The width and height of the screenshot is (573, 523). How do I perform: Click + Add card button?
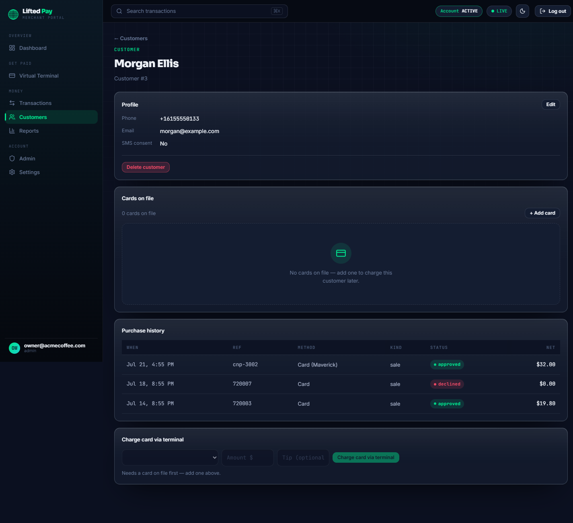[x=542, y=213]
